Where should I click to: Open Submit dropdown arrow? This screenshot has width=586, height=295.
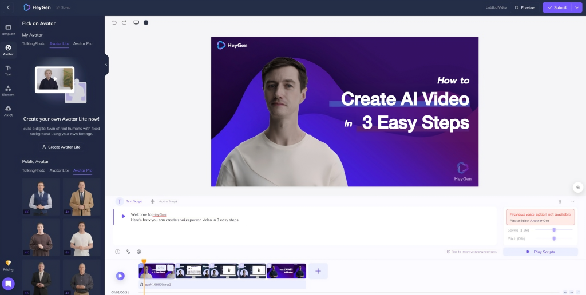(x=577, y=7)
